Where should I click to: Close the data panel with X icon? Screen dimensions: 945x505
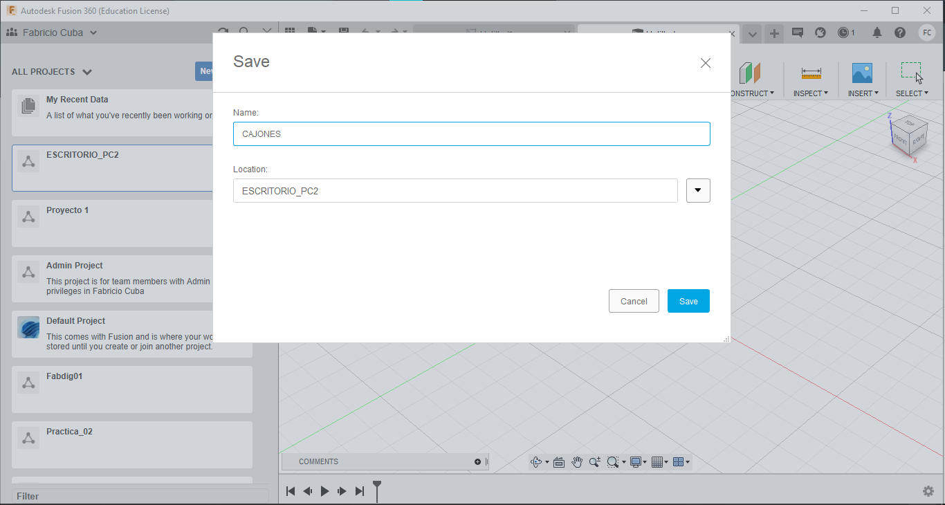tap(267, 33)
